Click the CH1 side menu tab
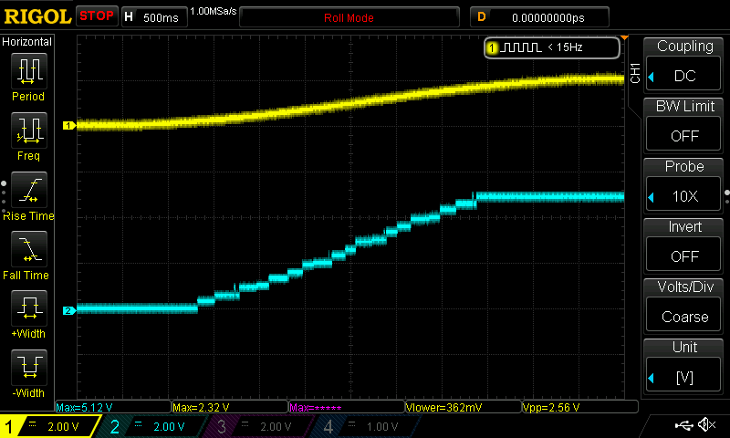730x438 pixels. (635, 74)
